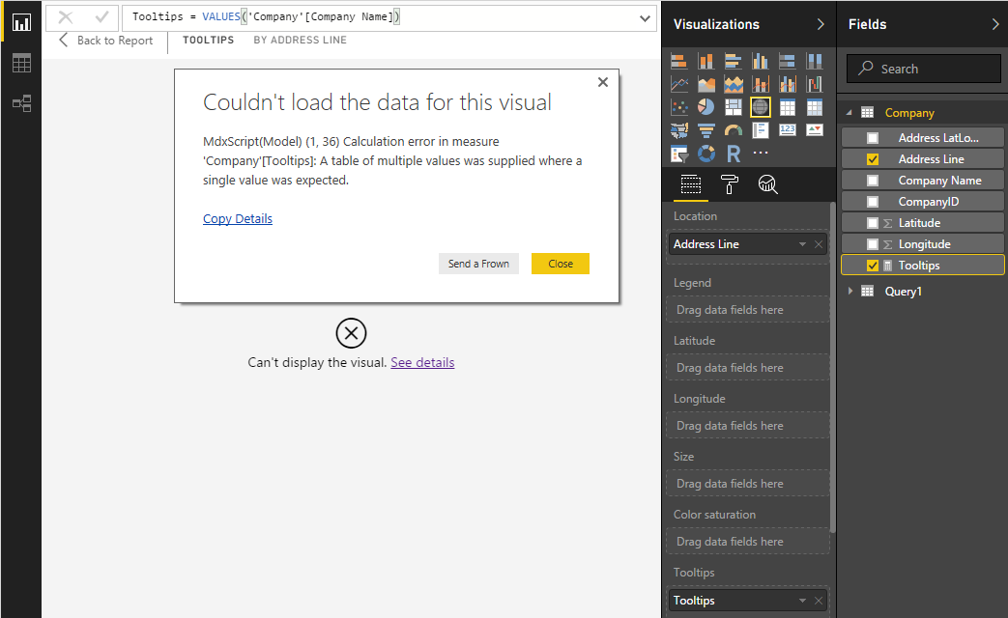Dismiss the error dialog with X

point(603,82)
